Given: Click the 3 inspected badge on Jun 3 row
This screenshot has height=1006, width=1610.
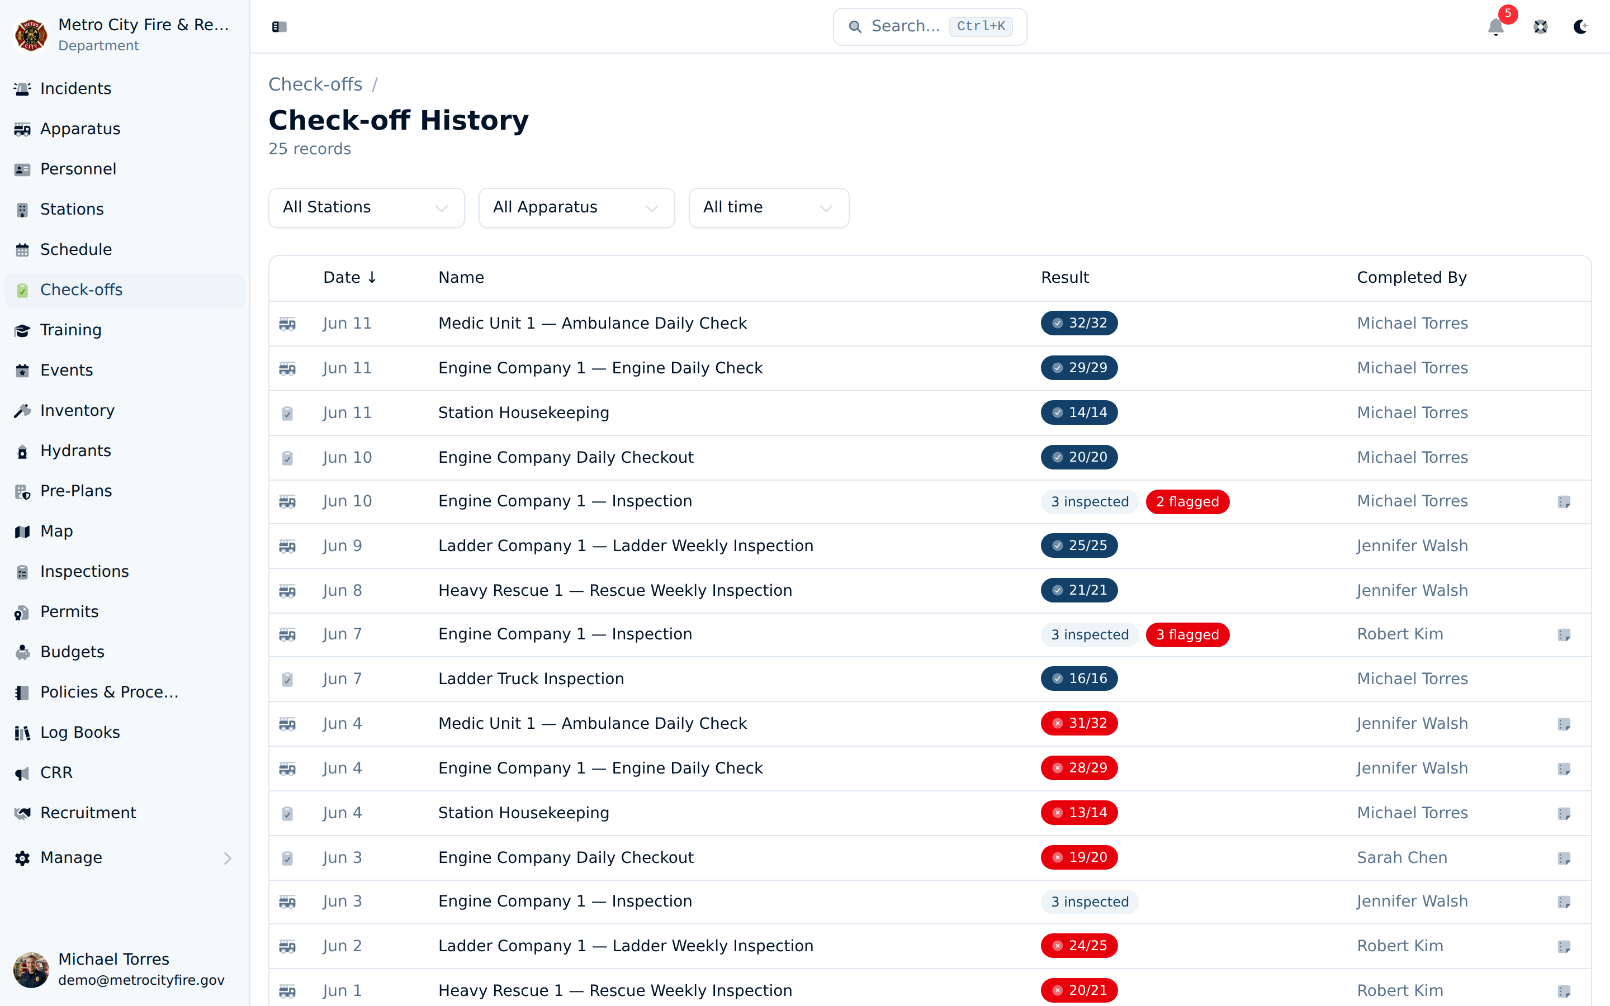Looking at the screenshot, I should click(x=1089, y=901).
